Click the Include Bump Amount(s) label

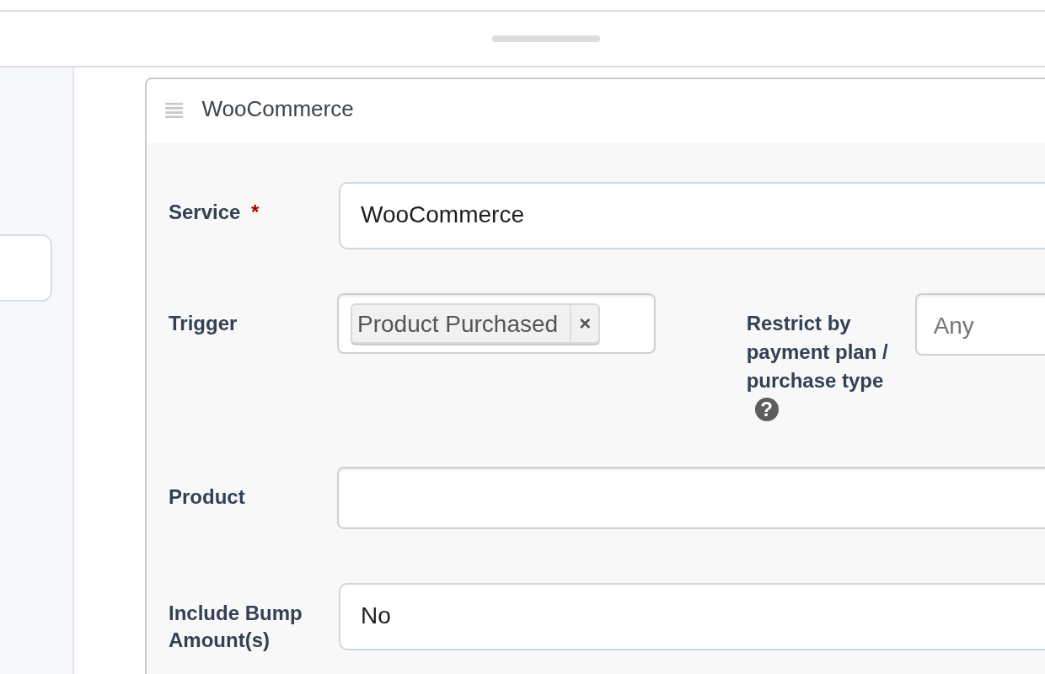[235, 627]
